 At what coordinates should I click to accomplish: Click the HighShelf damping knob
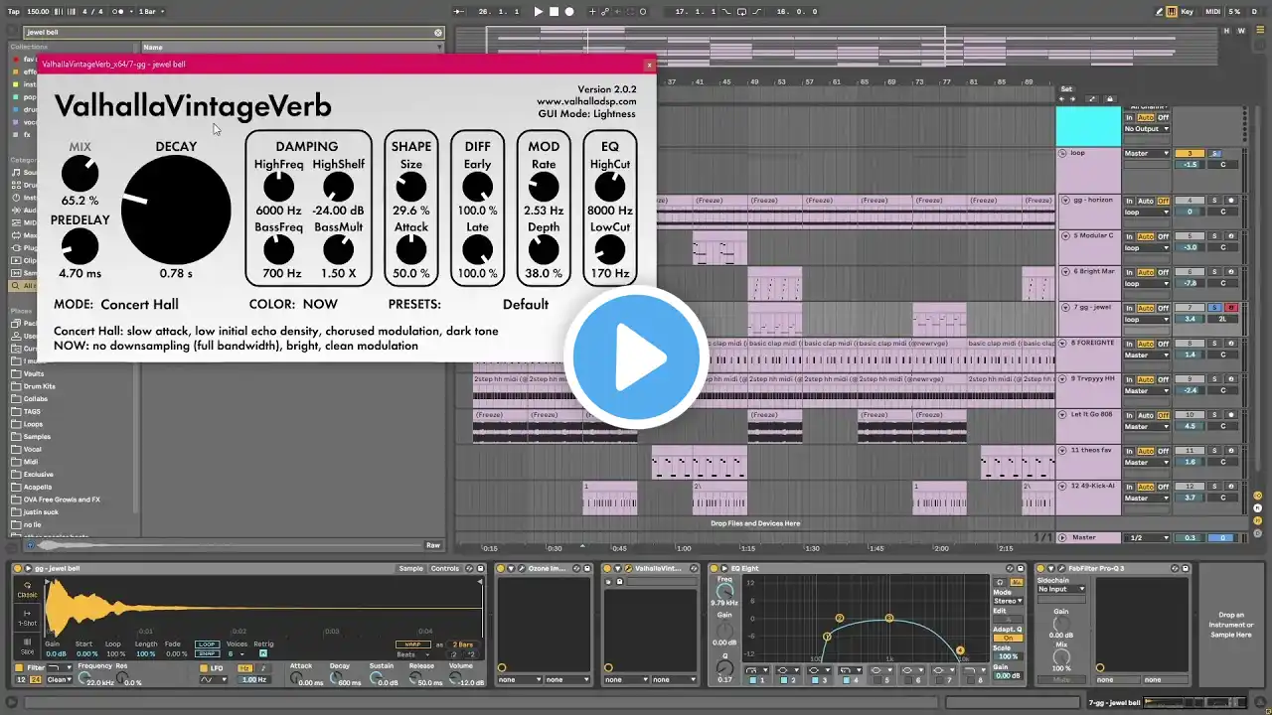click(338, 187)
